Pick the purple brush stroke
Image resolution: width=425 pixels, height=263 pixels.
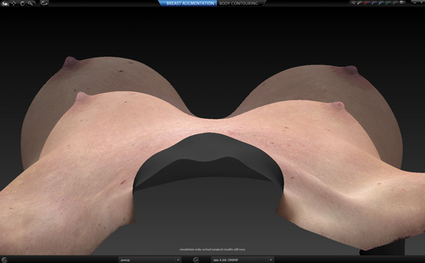374,3
